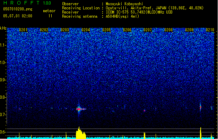Click the 0203 time marker

coord(65,30)
